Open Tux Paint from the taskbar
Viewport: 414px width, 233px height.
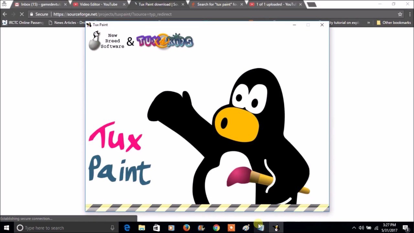pos(275,228)
